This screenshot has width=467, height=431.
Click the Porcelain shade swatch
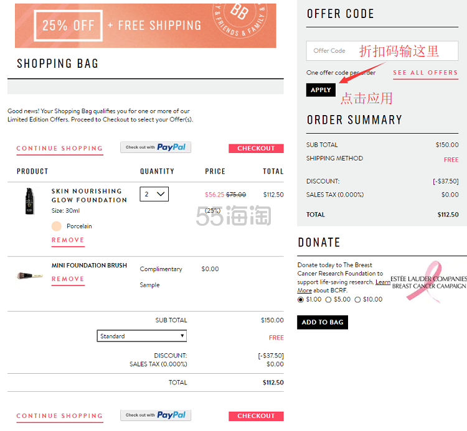click(56, 226)
